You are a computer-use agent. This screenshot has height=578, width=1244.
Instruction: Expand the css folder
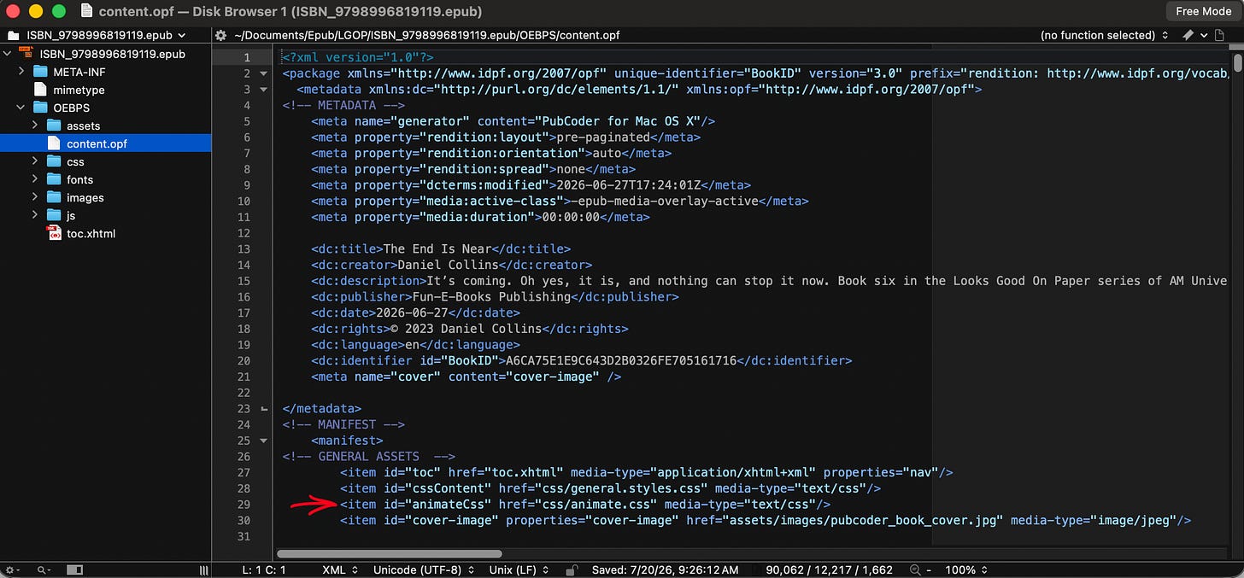tap(35, 161)
